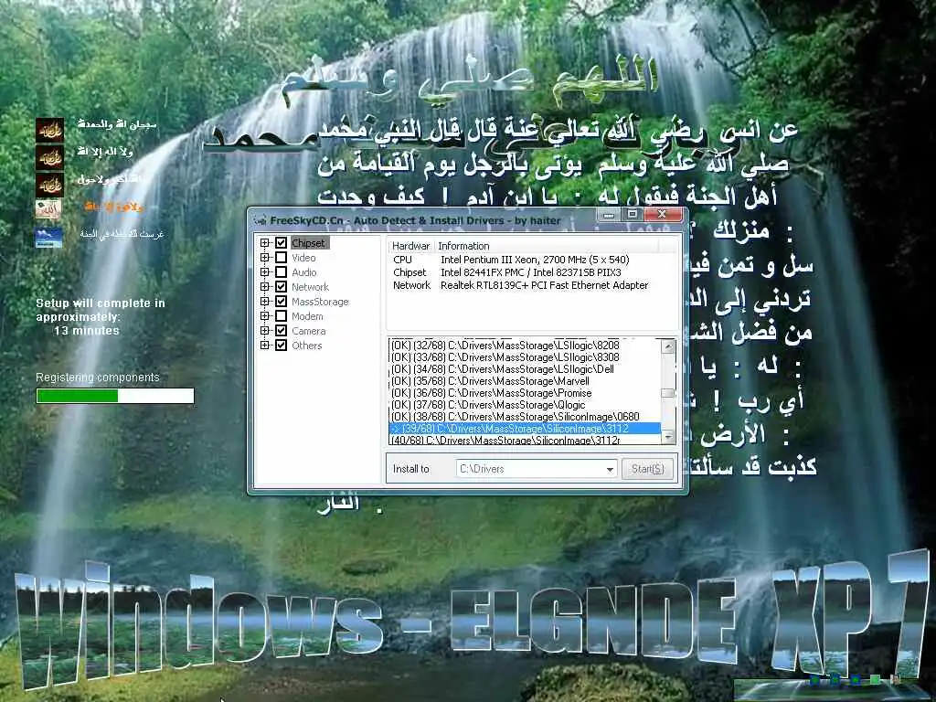This screenshot has width=936, height=702.
Task: Select log line 32/68 LSIlogic\8208
Action: tap(525, 345)
